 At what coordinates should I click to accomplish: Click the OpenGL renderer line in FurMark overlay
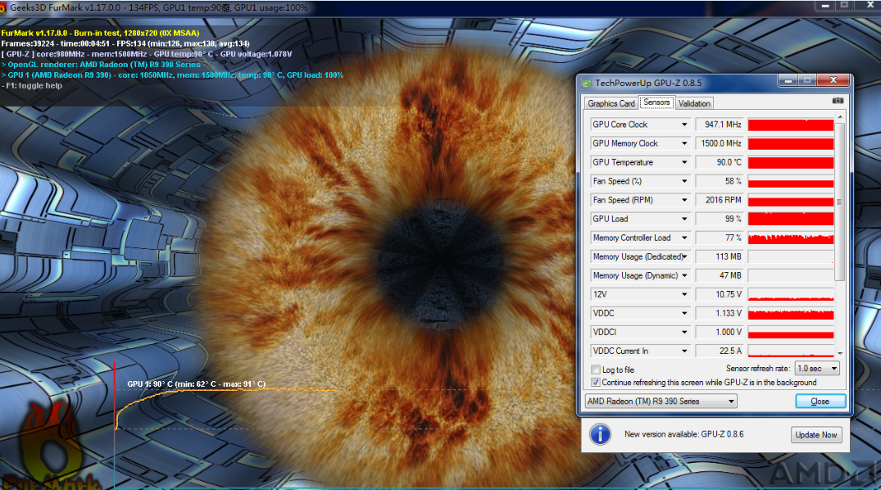(x=101, y=65)
